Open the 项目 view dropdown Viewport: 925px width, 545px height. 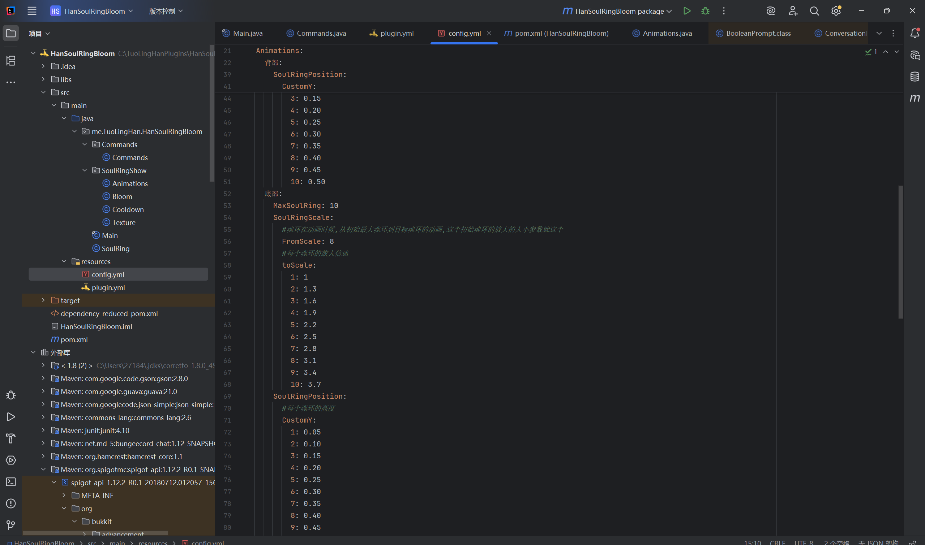pos(39,34)
